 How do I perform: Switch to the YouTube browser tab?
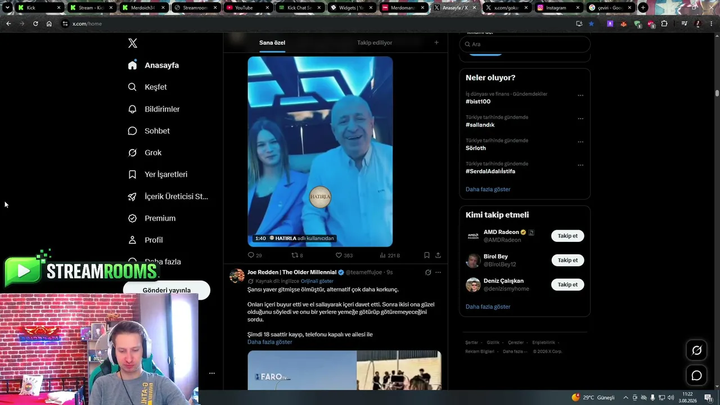point(247,8)
